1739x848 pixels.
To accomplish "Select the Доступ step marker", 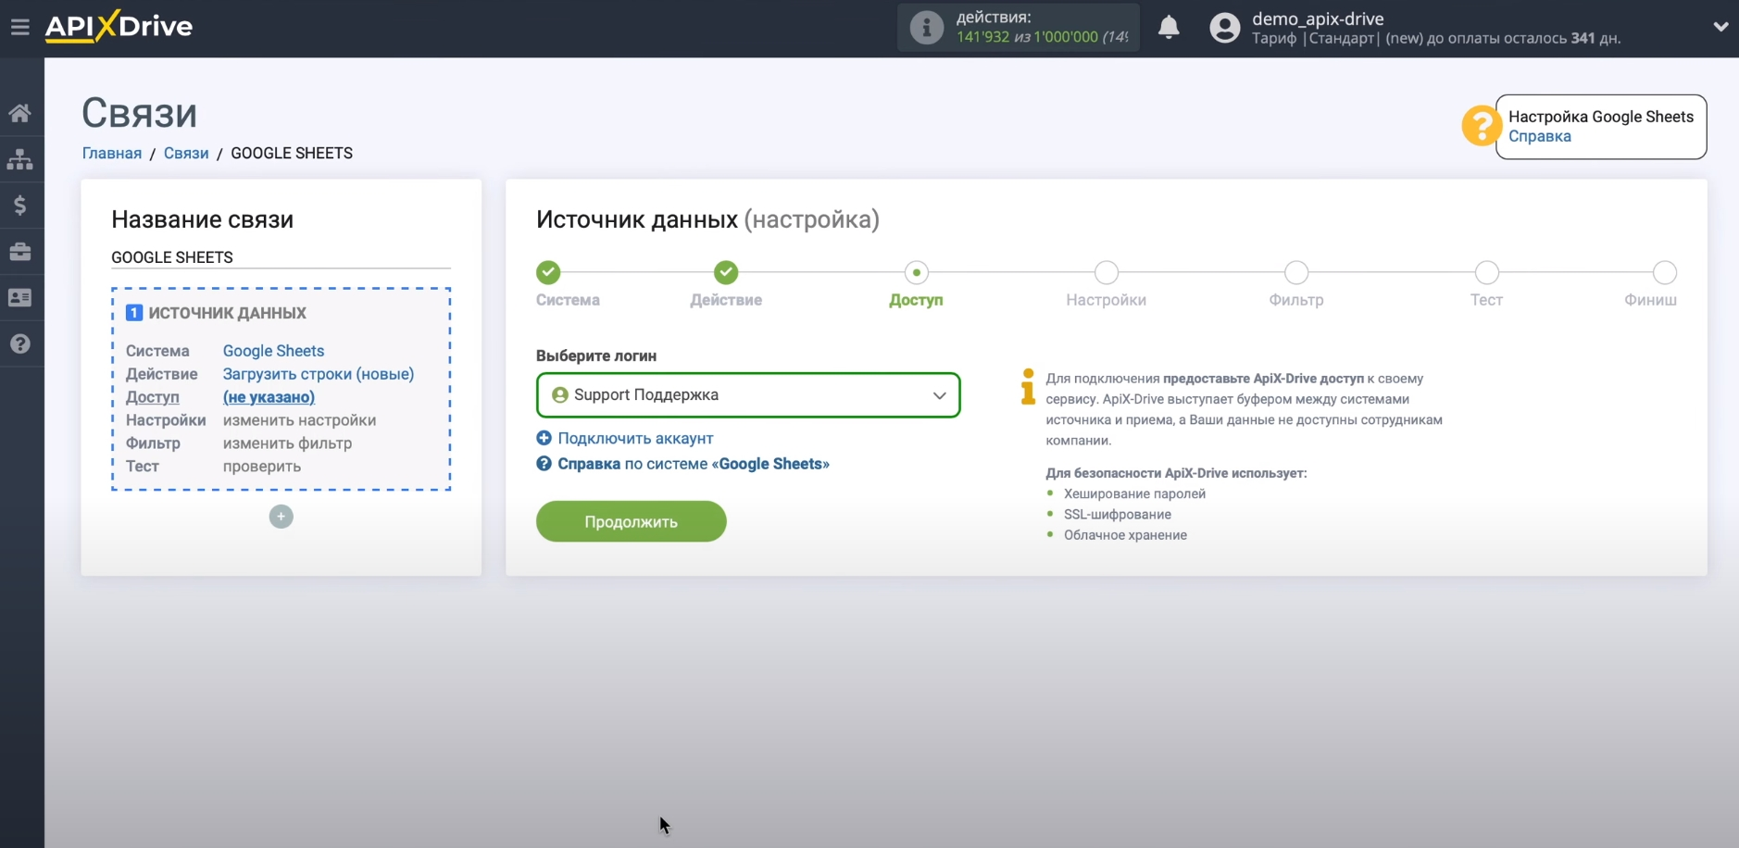I will pyautogui.click(x=916, y=272).
